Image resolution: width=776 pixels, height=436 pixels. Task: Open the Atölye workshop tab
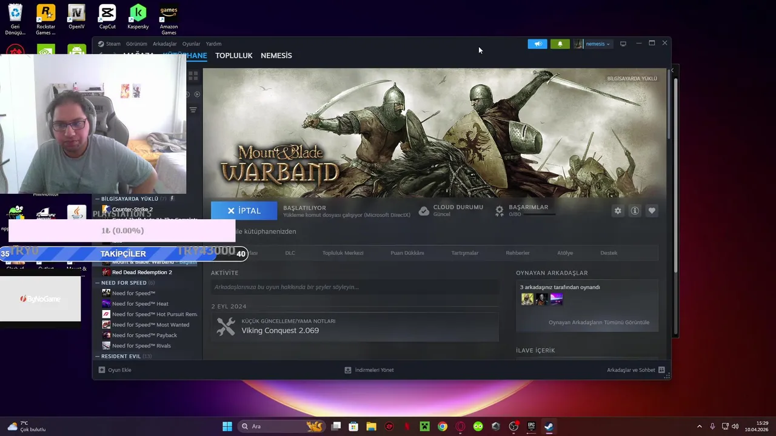[565, 253]
